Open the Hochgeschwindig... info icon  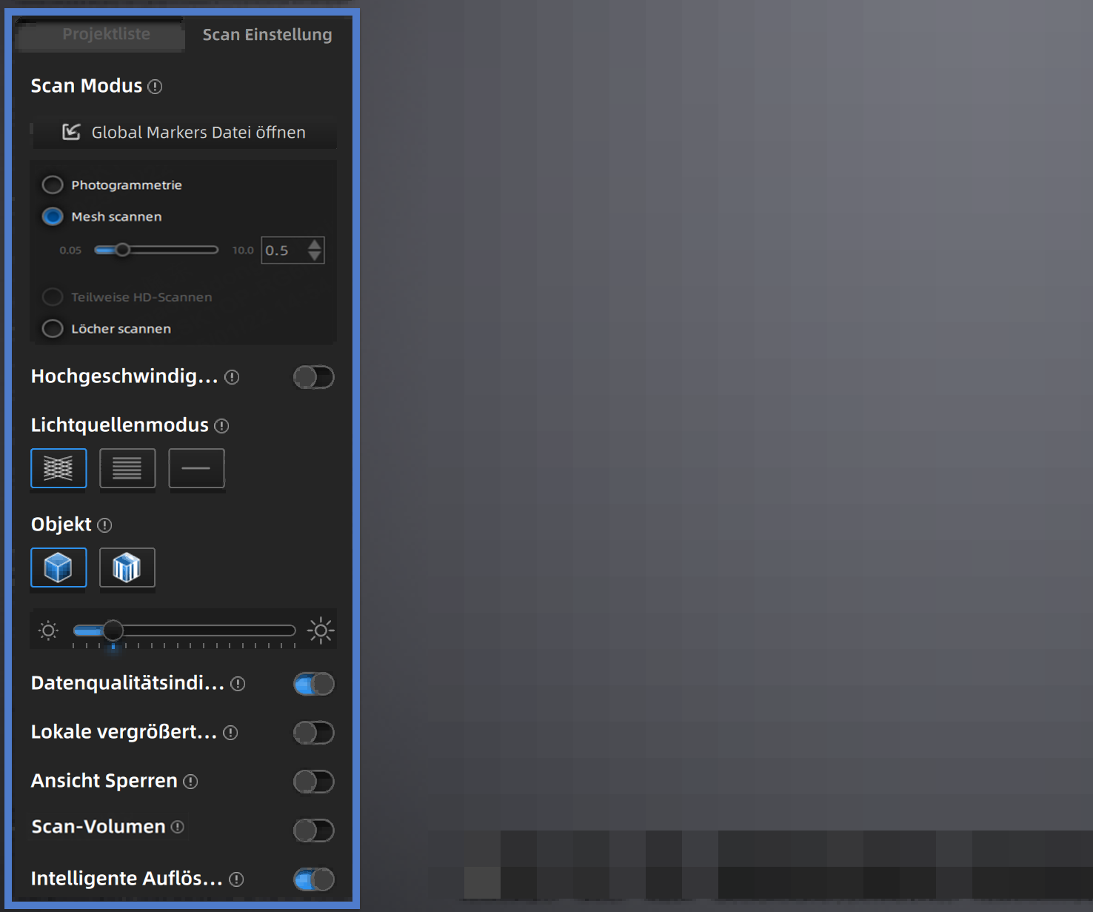tap(232, 377)
